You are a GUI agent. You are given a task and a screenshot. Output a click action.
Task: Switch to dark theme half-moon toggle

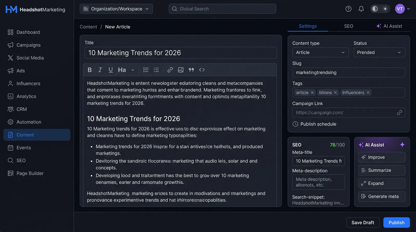click(x=375, y=9)
